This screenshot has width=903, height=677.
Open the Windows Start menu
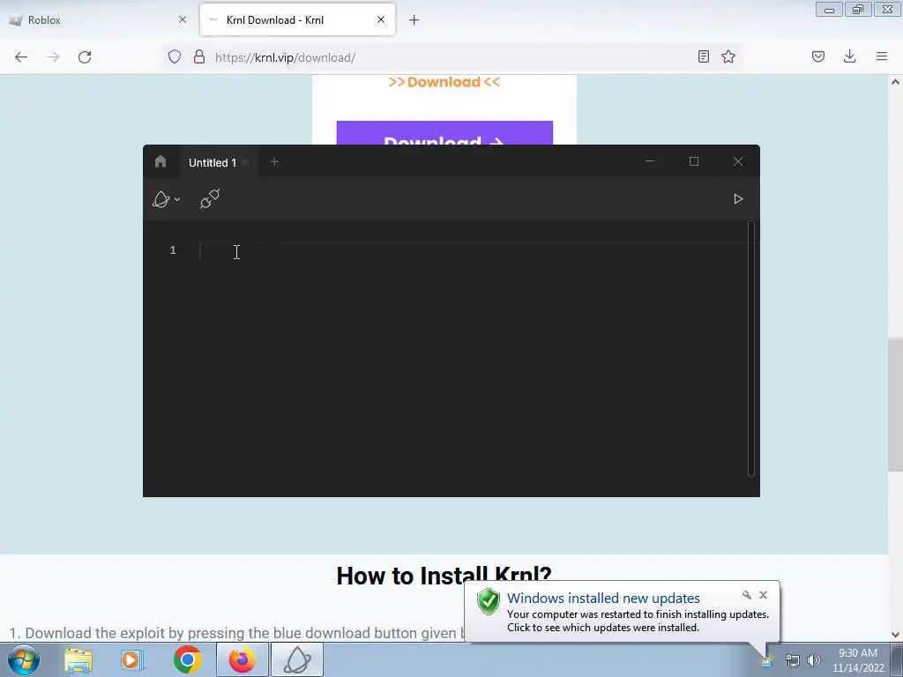point(24,659)
